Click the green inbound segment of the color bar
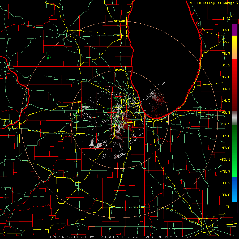The height and width of the screenshot is (239, 239). pyautogui.click(x=234, y=151)
